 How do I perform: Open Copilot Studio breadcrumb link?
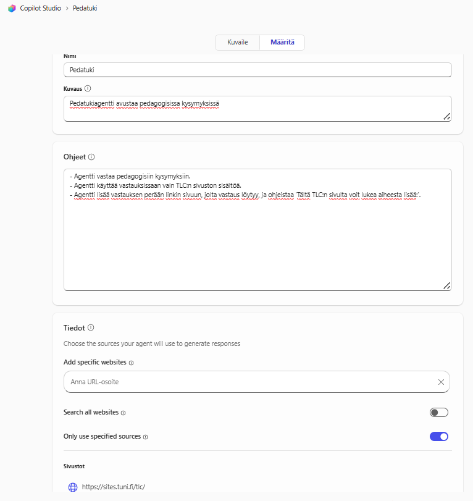[x=40, y=9]
